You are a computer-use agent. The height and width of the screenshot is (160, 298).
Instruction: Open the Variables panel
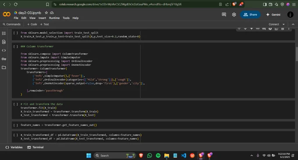click(14, 147)
